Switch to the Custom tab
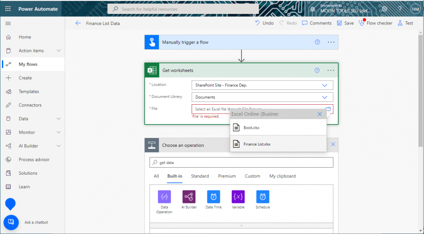 point(252,176)
